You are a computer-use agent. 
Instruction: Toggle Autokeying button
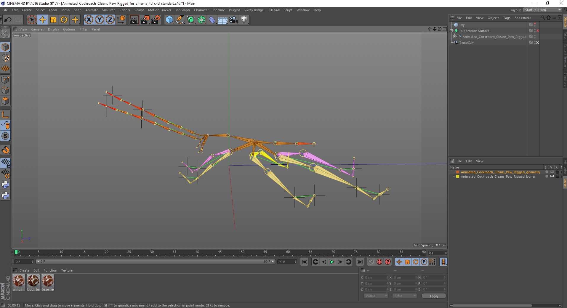(x=379, y=262)
